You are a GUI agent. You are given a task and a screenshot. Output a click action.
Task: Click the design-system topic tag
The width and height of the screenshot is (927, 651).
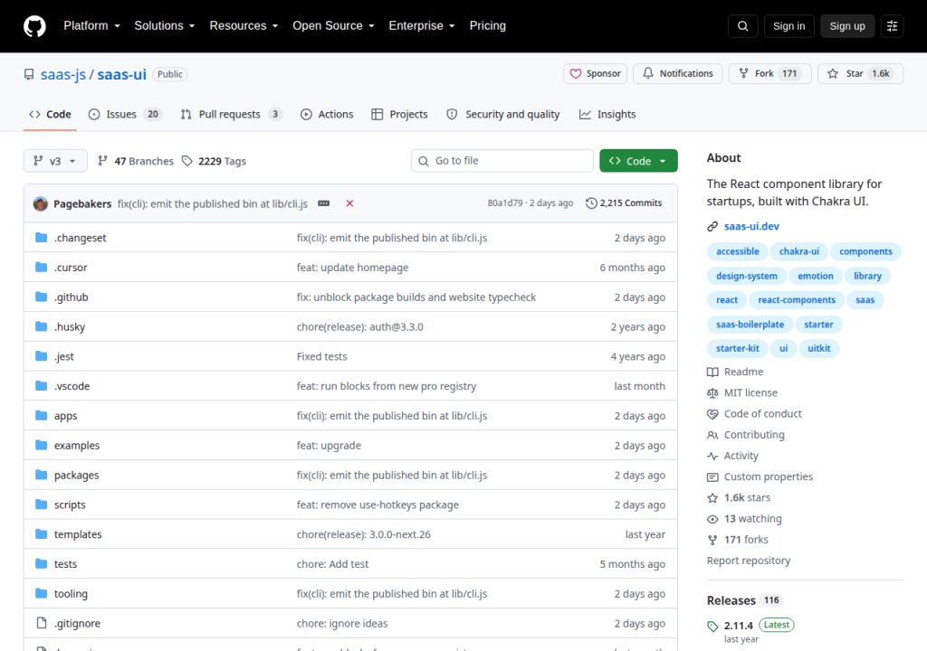pos(747,276)
